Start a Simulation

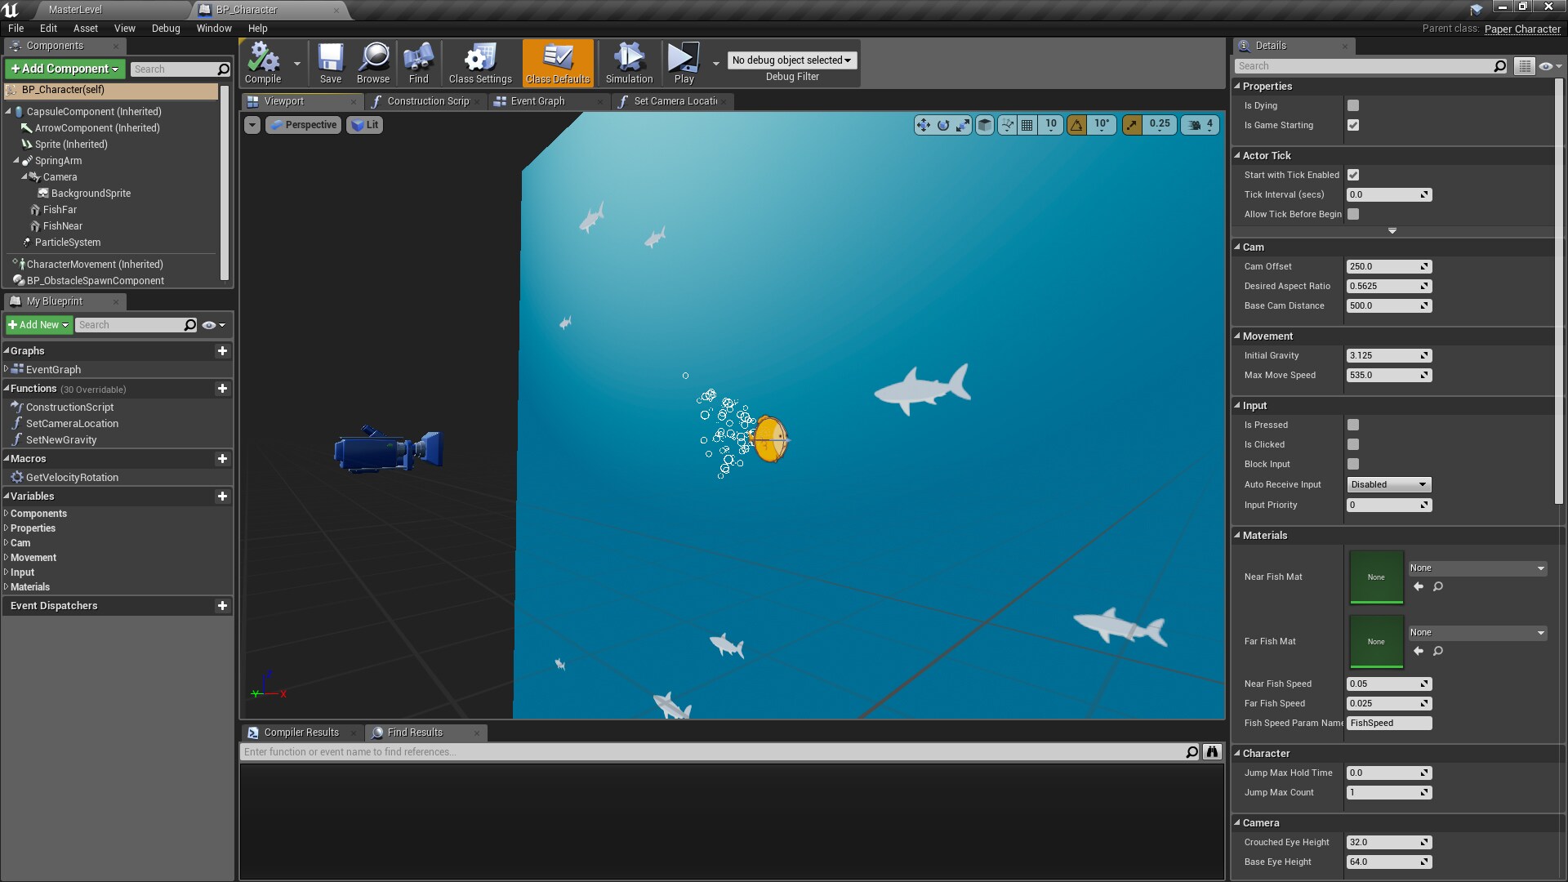(x=628, y=61)
